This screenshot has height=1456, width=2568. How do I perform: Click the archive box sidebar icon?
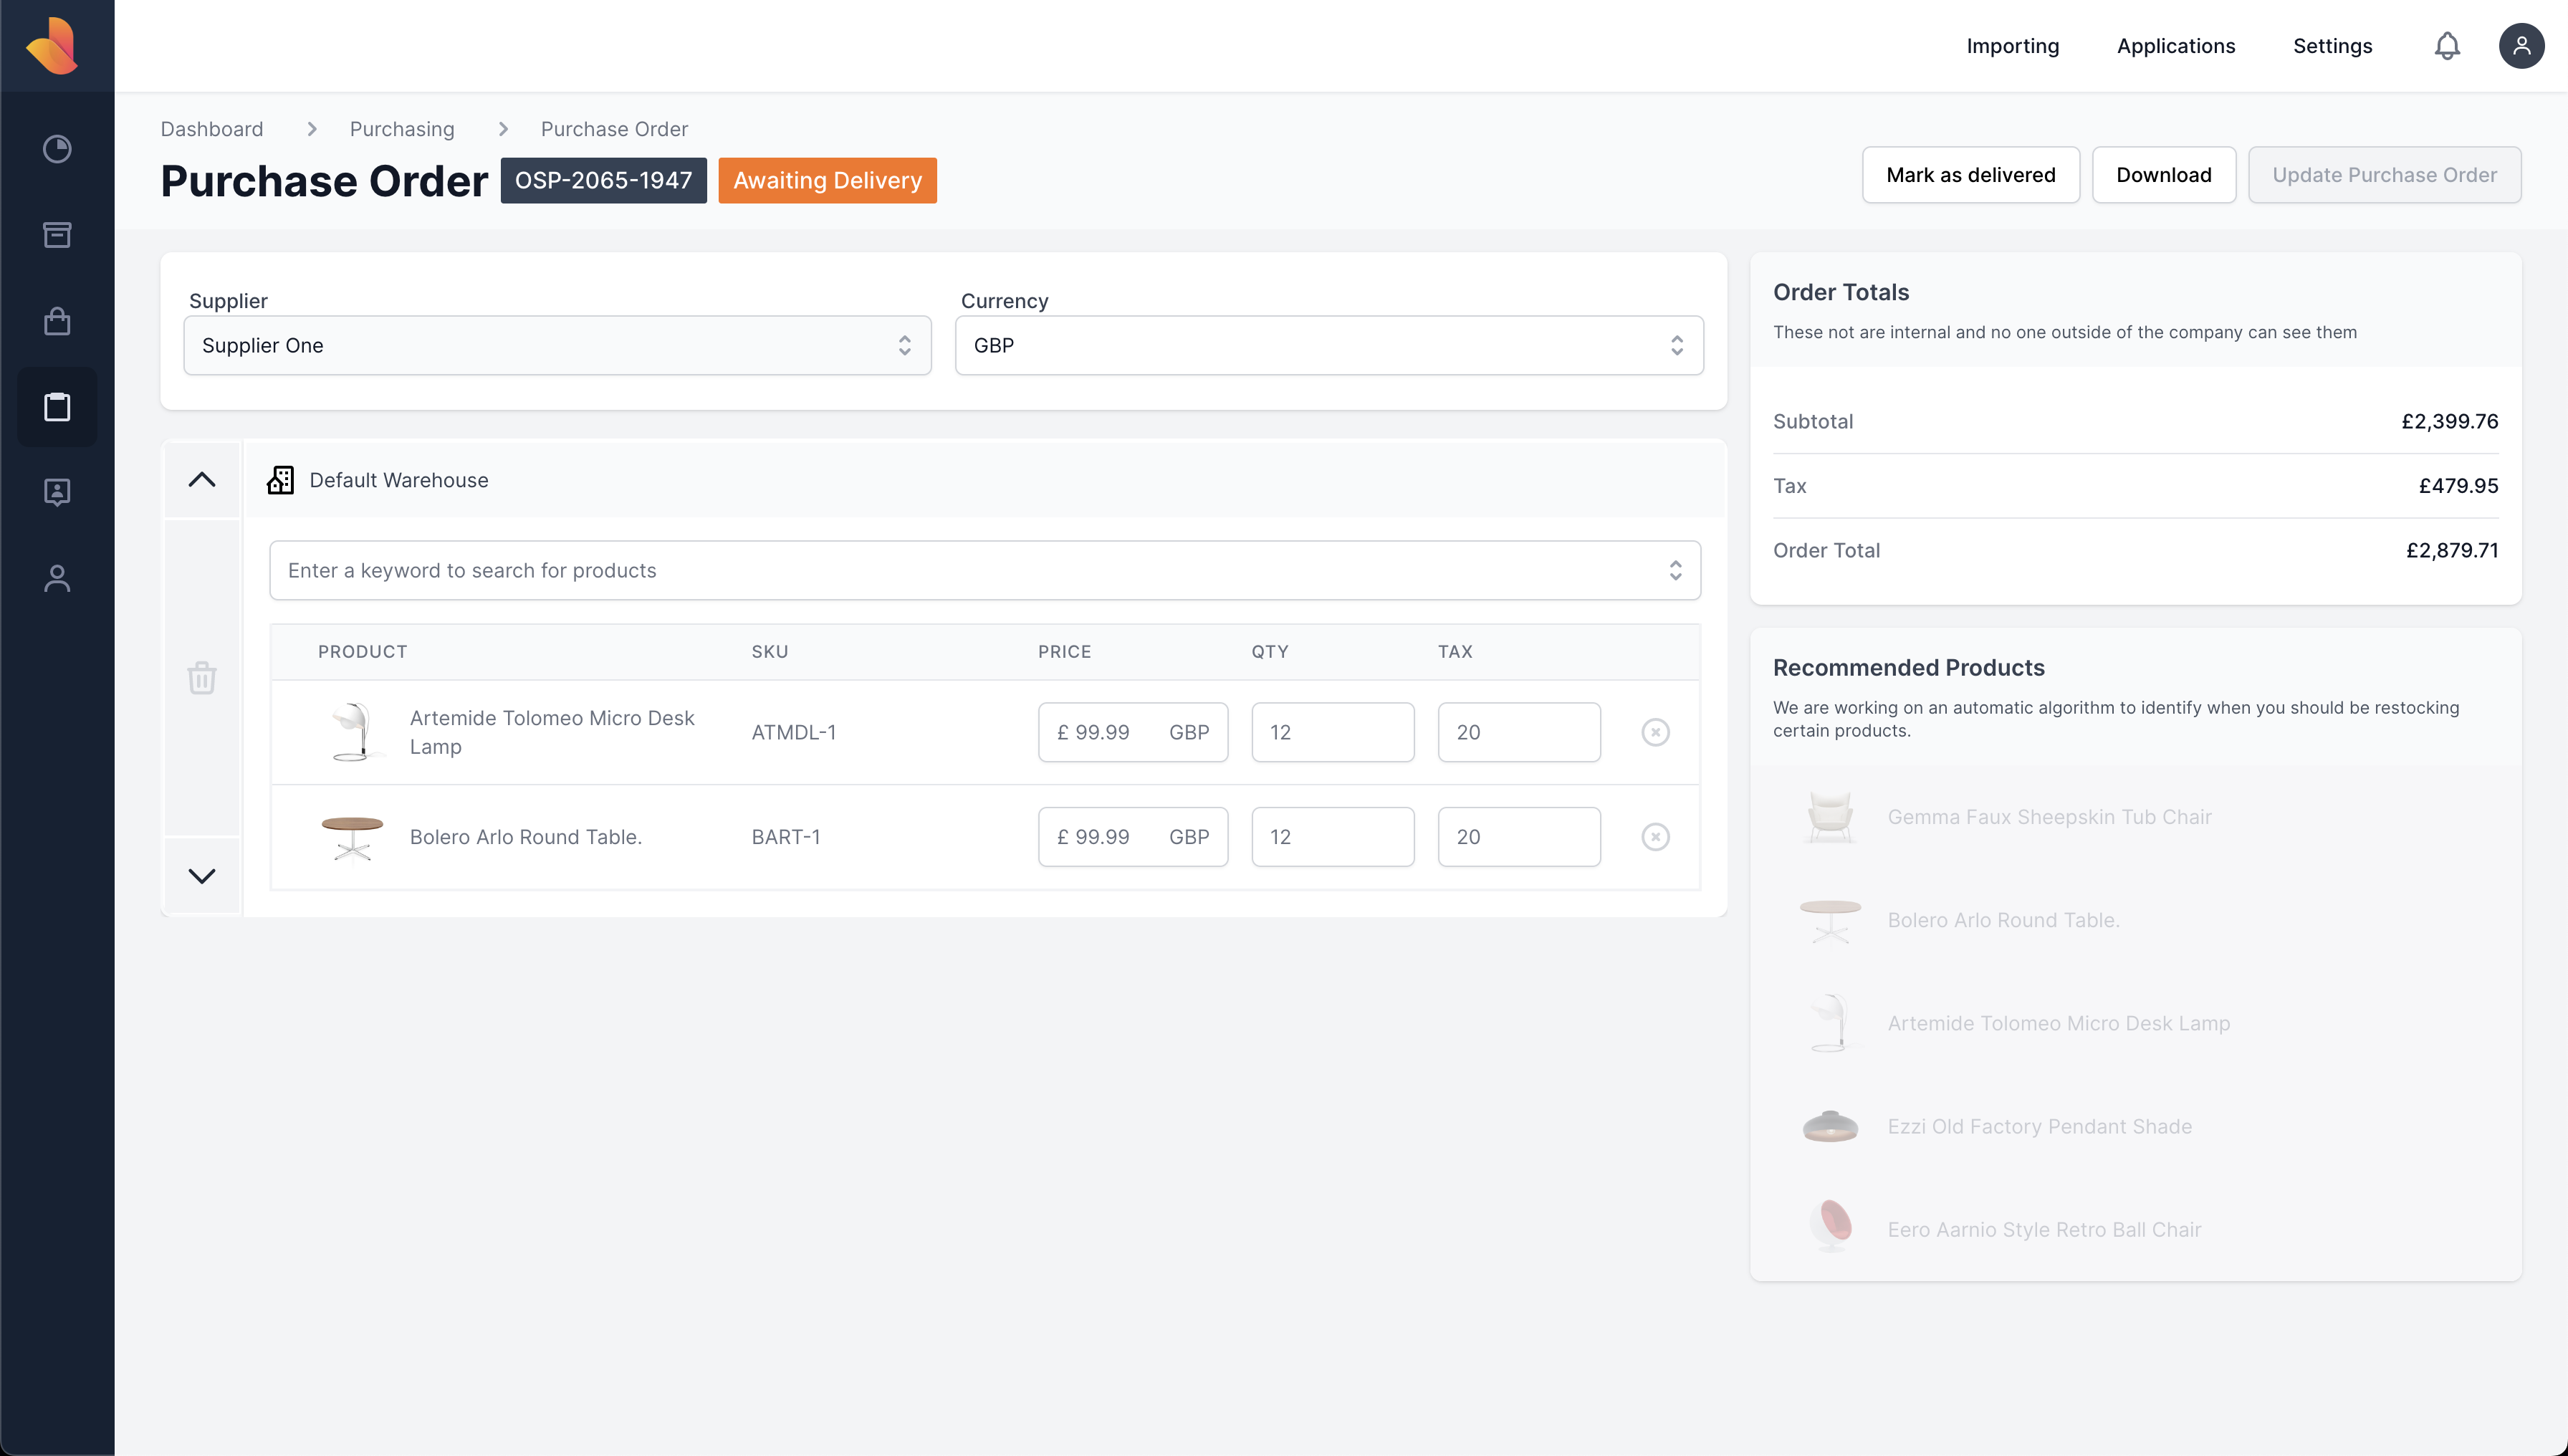[57, 235]
